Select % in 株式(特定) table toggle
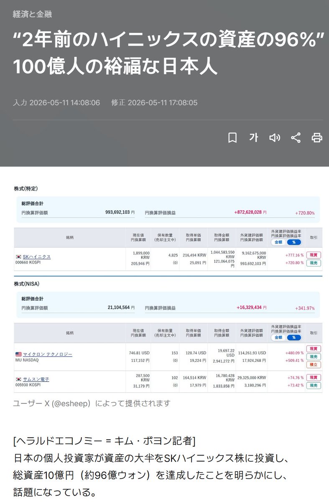This screenshot has width=329, height=502. click(x=293, y=242)
